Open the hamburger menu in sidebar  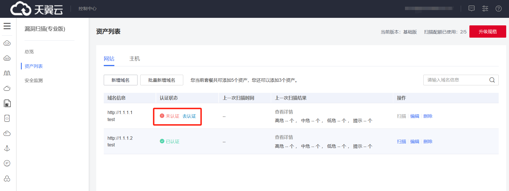[x=7, y=26]
